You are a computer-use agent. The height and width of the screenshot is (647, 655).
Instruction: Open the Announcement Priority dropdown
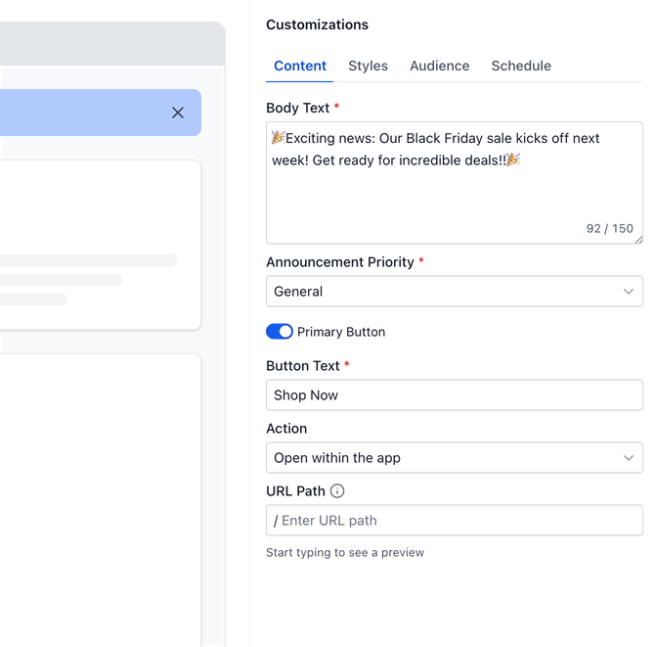click(x=455, y=291)
